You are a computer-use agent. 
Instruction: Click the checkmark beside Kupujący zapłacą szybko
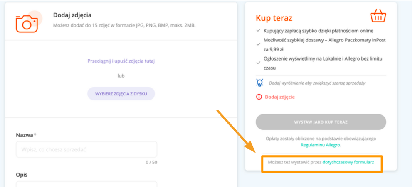point(259,31)
